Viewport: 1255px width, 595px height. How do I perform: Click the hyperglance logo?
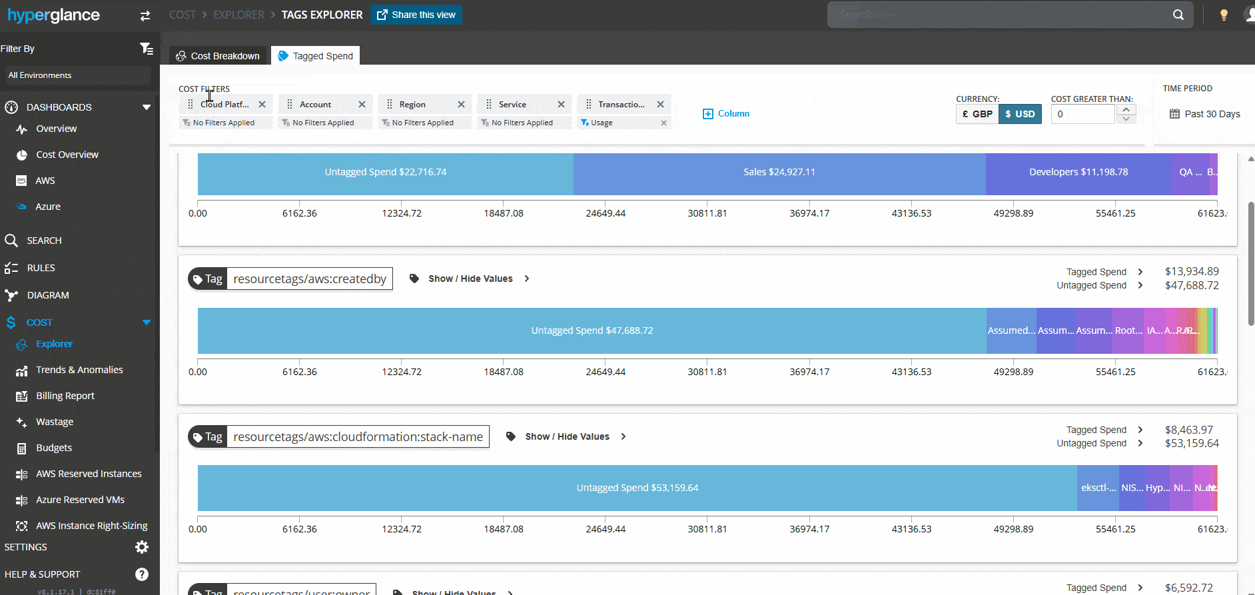tap(54, 15)
